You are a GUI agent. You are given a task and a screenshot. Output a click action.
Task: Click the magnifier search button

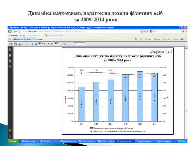point(184,32)
